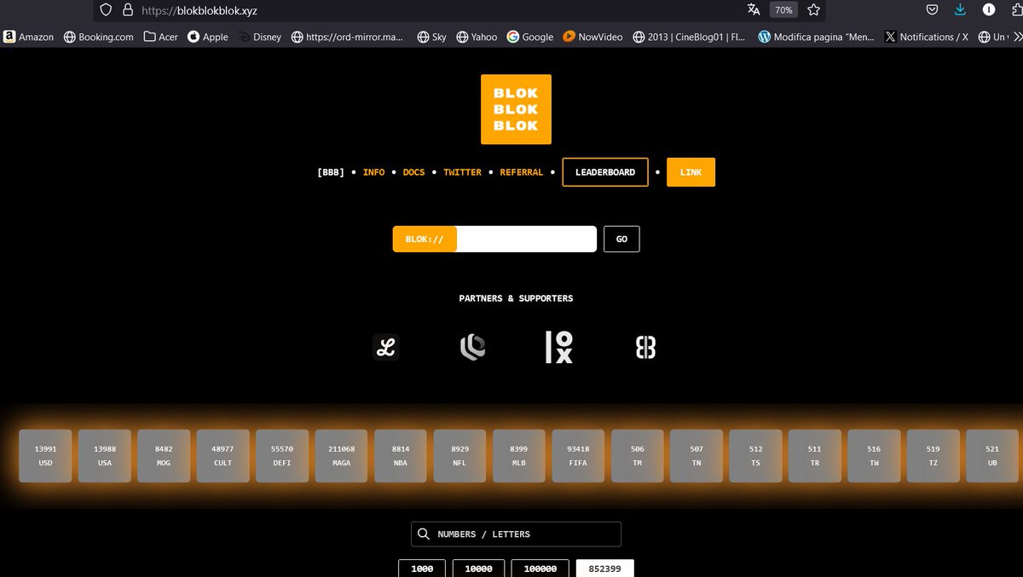Bookmark the page using the star icon
The image size is (1023, 577).
tap(813, 10)
